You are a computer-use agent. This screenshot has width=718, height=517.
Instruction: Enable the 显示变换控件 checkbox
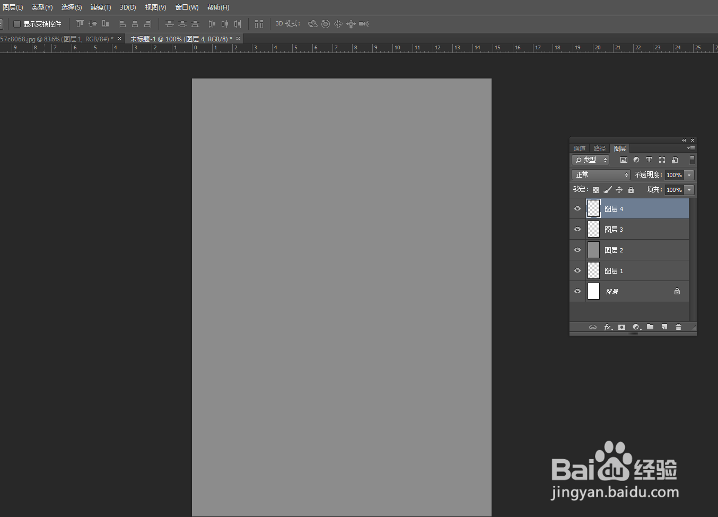[17, 24]
